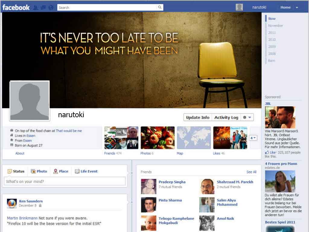
Task: Click Martin Brinkmann mention in post
Action: tap(22, 218)
